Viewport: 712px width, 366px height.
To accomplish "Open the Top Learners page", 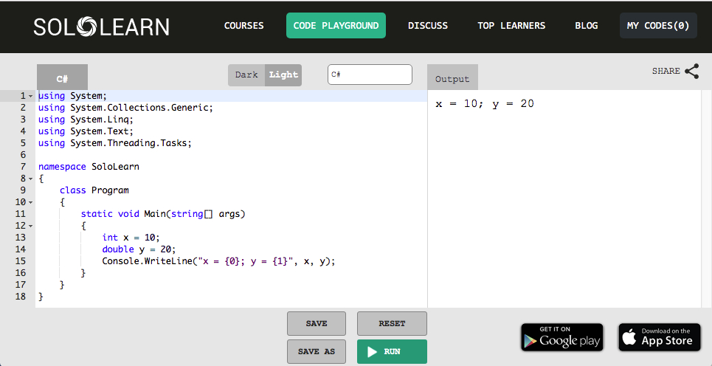I will coord(511,26).
